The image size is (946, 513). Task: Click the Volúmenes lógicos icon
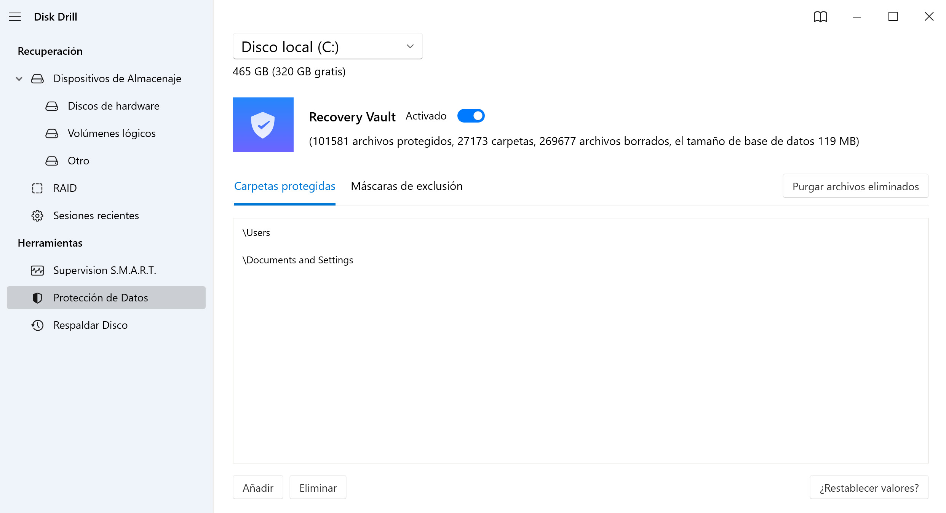(x=51, y=133)
